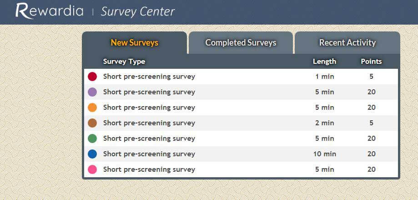
Task: Click the Survey Type column header
Action: 124,62
